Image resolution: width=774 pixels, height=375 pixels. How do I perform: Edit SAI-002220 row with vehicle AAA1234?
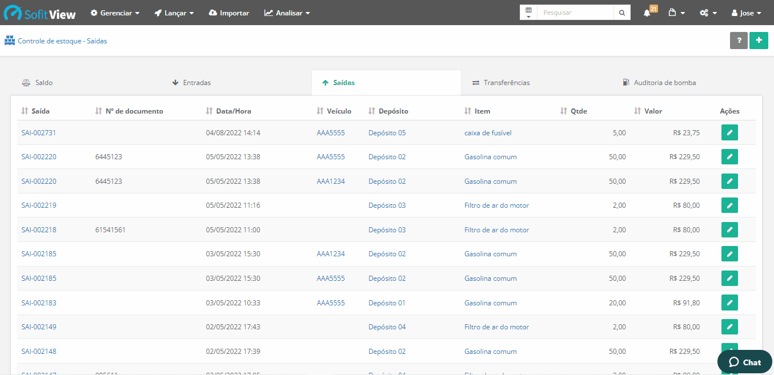pos(729,181)
